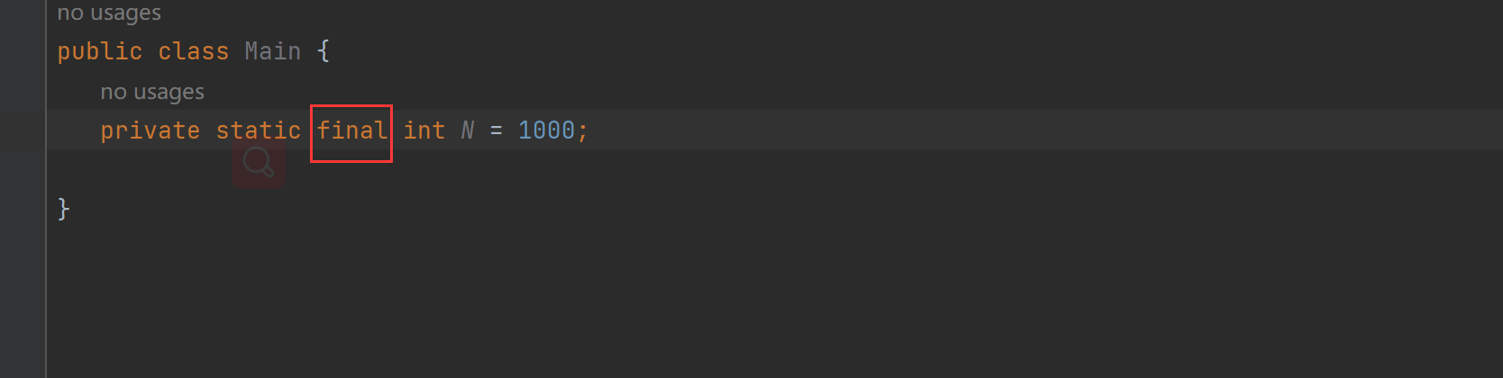Click the gutter beside the public class line

coord(23,51)
